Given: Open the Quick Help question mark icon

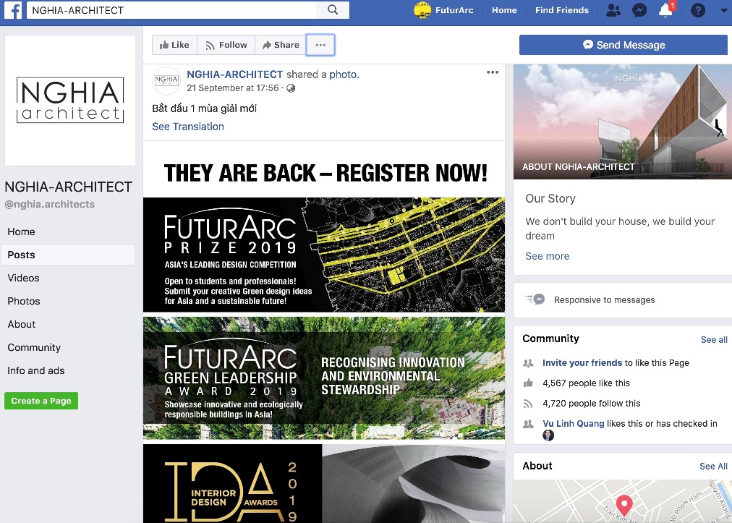Looking at the screenshot, I should tap(698, 10).
